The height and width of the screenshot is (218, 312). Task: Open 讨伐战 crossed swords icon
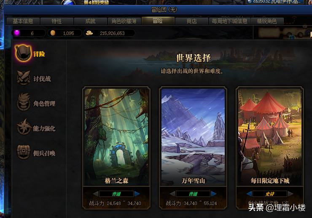[24, 78]
